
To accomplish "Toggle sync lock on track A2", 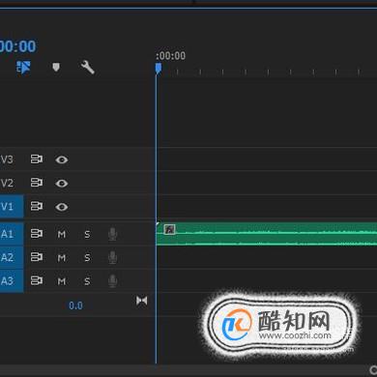I will coord(37,257).
